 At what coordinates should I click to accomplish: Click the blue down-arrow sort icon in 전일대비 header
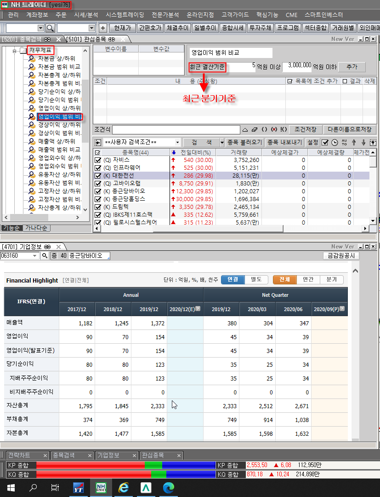pyautogui.click(x=173, y=152)
